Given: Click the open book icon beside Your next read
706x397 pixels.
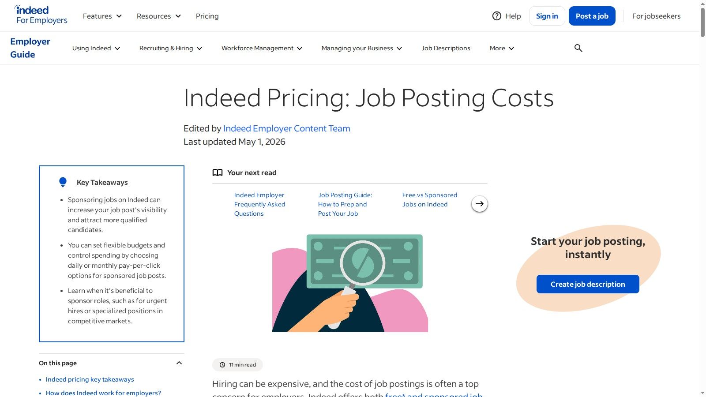Looking at the screenshot, I should tap(218, 173).
